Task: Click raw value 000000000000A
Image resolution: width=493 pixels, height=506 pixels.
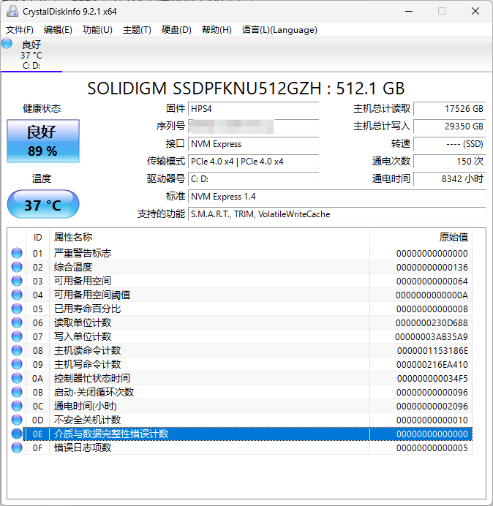Action: pyautogui.click(x=432, y=295)
